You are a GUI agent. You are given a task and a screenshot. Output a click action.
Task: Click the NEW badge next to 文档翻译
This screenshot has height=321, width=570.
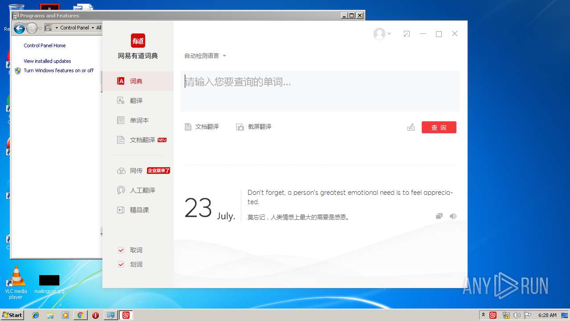162,140
